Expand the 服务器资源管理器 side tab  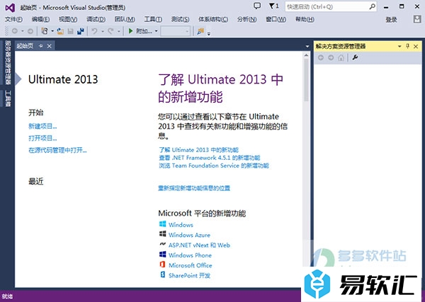(8, 62)
